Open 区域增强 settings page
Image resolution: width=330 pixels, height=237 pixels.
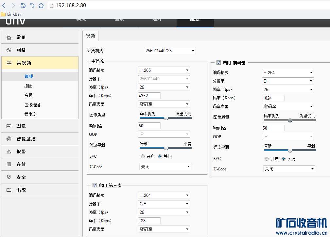[x=32, y=105]
